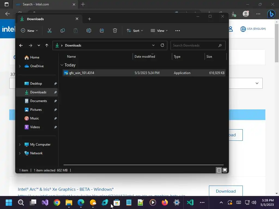Go forward using Explorer forward arrow
This screenshot has height=209, width=279.
31,45
